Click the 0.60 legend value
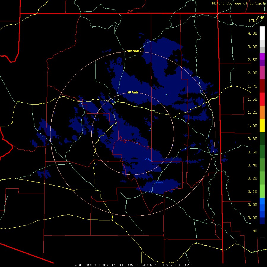Image resolution: width=267 pixels, height=267 pixels. tap(252, 152)
